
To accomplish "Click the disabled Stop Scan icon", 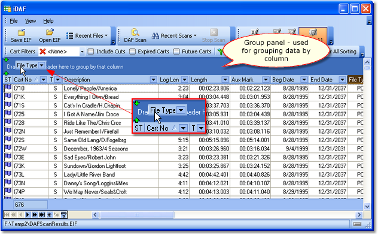I will (x=214, y=32).
